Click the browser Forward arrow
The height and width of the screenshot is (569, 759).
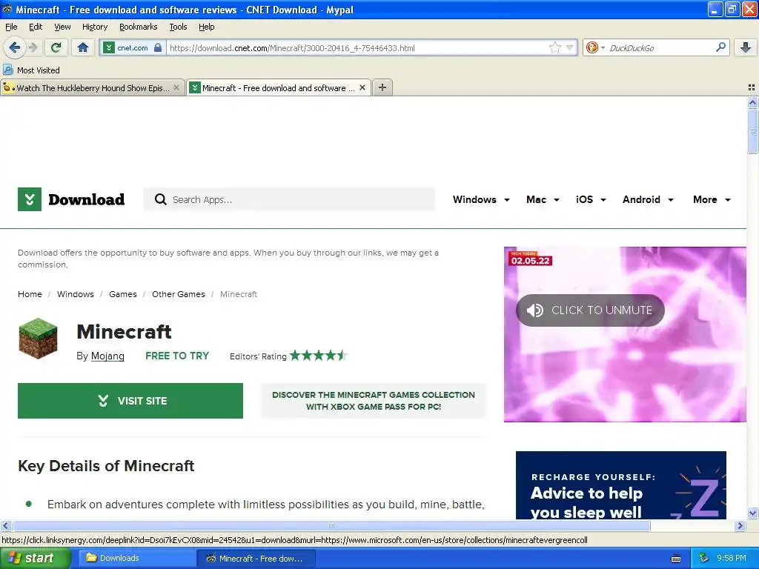(x=33, y=47)
